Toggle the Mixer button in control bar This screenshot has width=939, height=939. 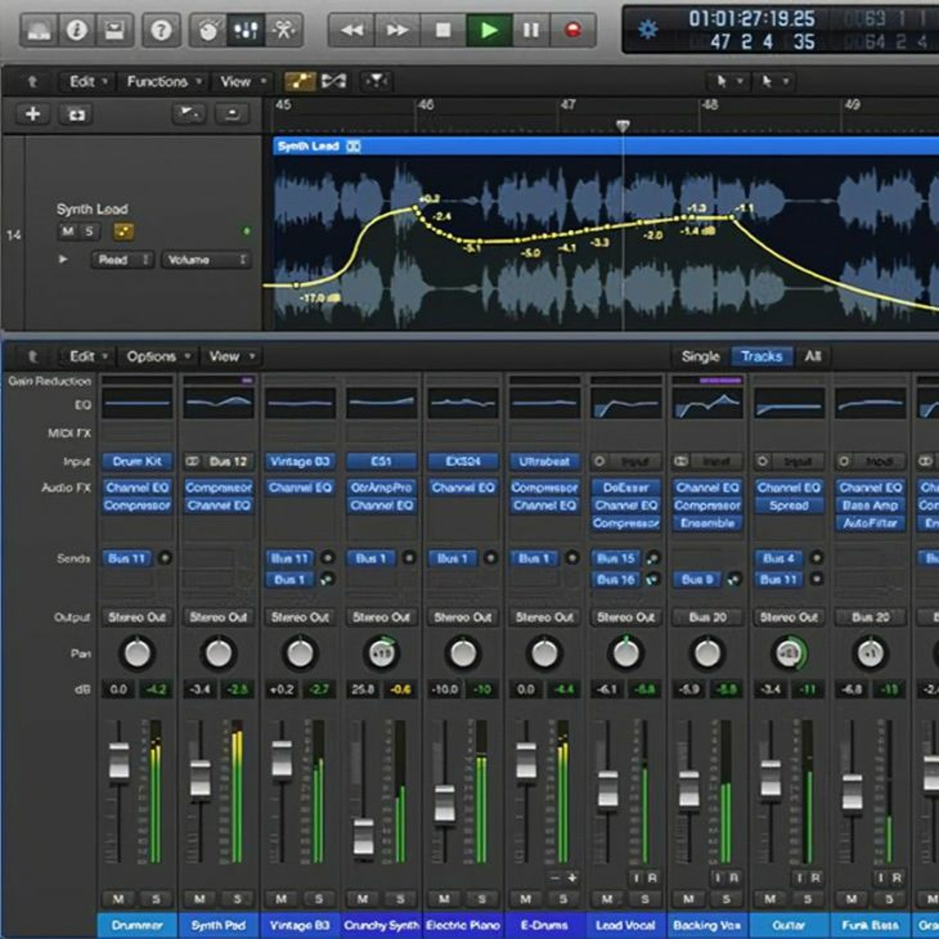click(245, 30)
